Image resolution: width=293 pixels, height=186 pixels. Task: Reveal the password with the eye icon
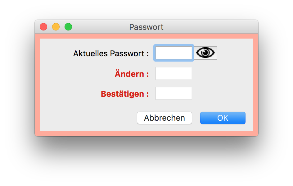(x=205, y=53)
